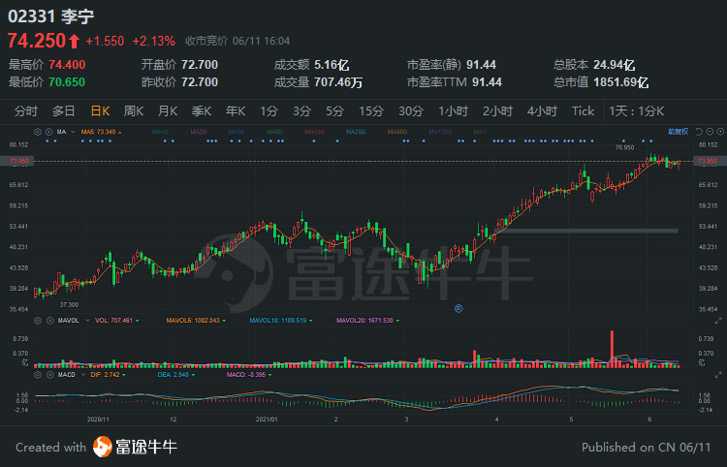Select the 月K tab
Screen dimensions: 727x467
pyautogui.click(x=168, y=111)
